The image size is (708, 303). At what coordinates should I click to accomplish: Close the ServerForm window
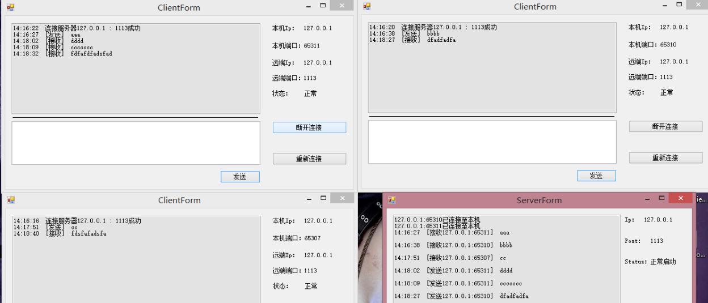pos(680,198)
